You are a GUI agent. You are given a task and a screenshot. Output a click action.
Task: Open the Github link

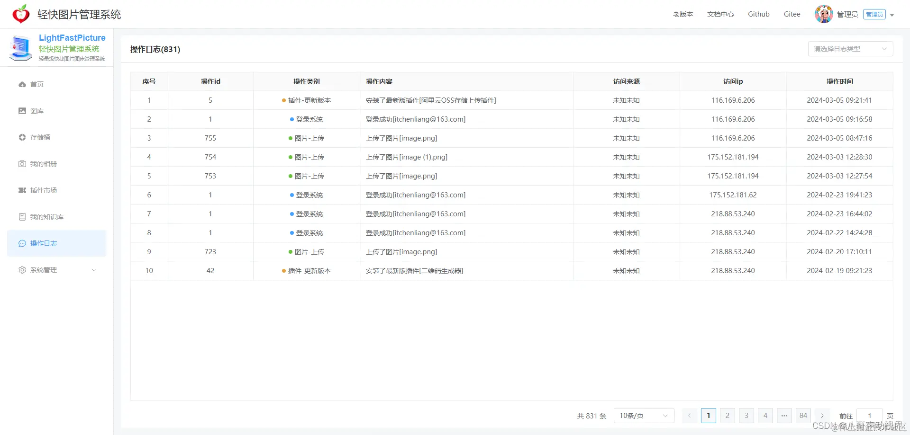[x=759, y=14]
